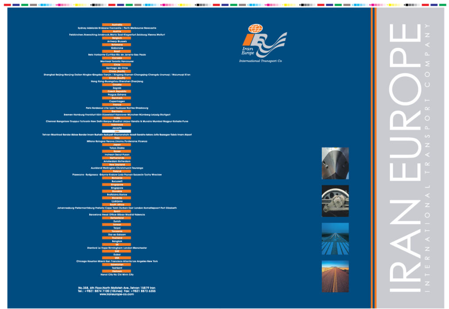Click the orange "Austria" country label
This screenshot has height=309, width=449.
(x=117, y=31)
